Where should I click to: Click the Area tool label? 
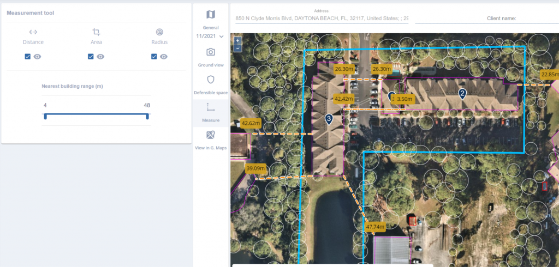96,42
